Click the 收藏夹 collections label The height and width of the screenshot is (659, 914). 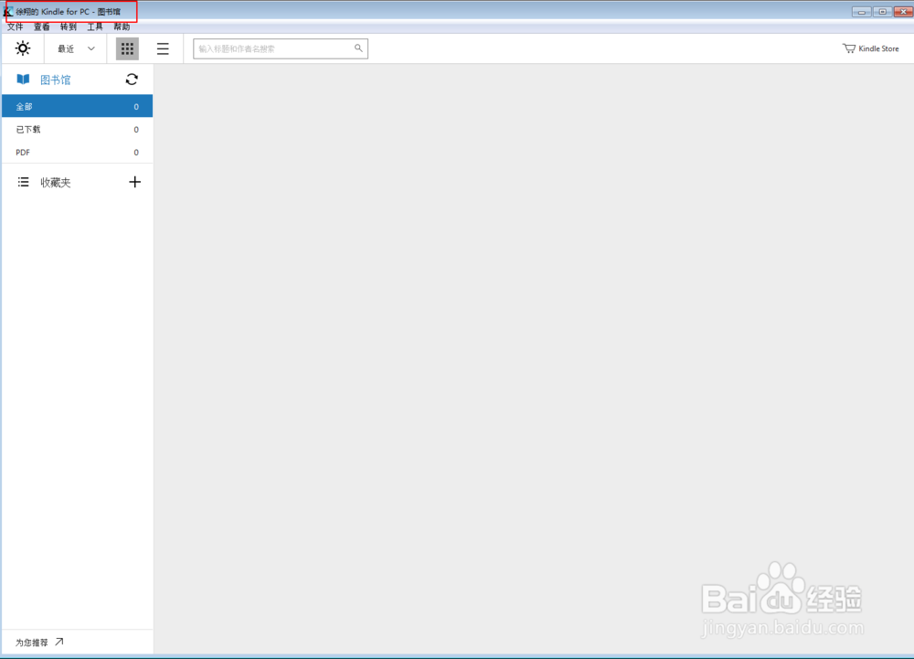(56, 183)
